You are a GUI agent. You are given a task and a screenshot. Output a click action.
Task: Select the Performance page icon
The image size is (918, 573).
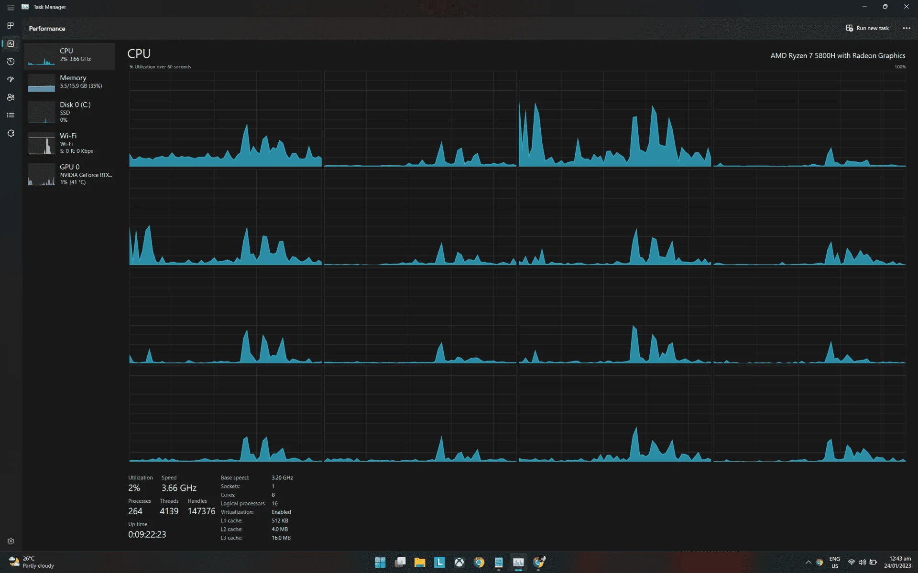pyautogui.click(x=11, y=43)
